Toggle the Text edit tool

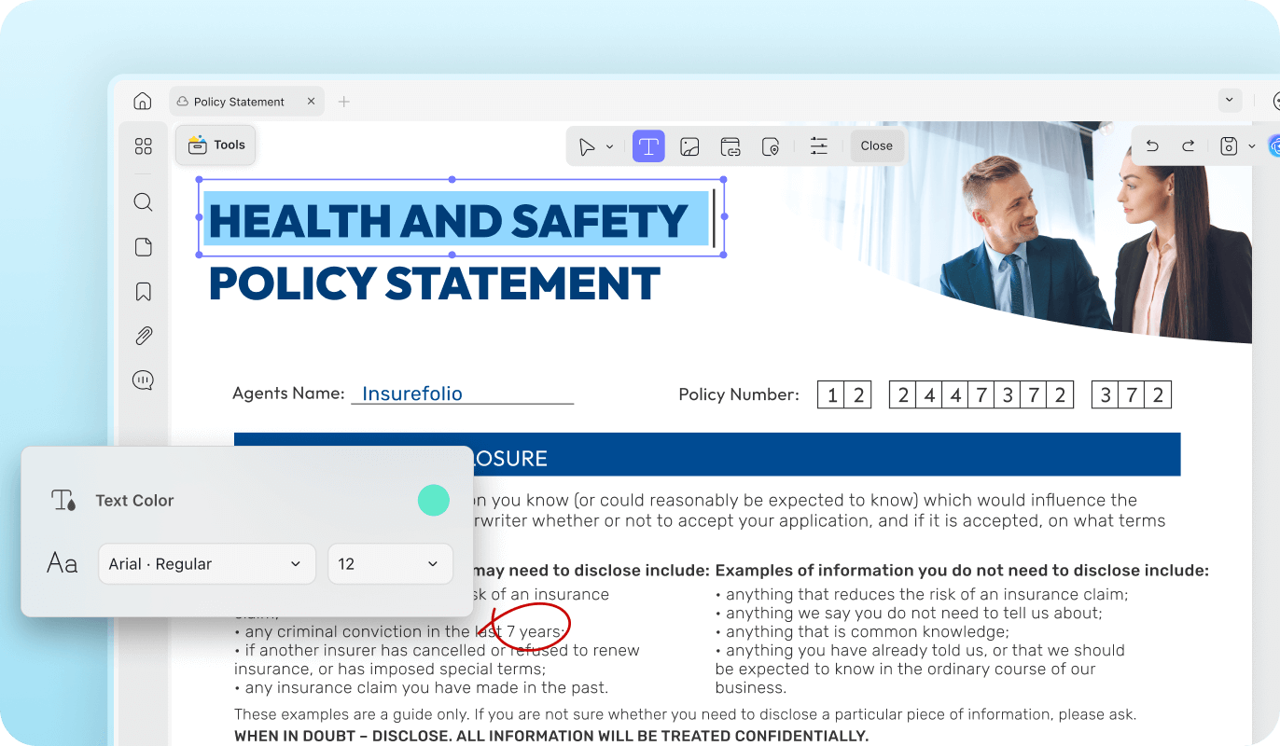648,146
